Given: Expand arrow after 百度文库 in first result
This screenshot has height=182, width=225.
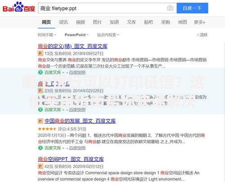Looking at the screenshot, I should (x=63, y=73).
